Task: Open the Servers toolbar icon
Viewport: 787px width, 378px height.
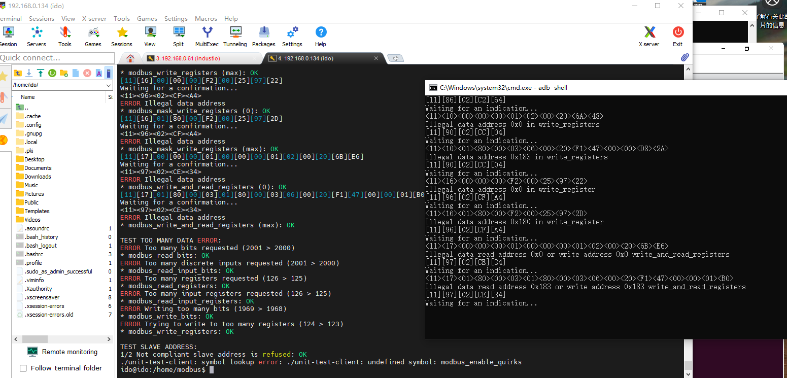Action: (37, 37)
